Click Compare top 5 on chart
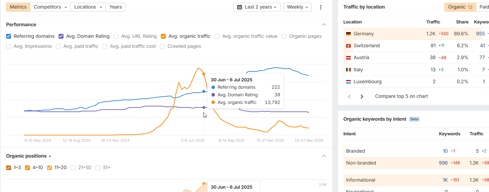489x192 pixels. pos(401,96)
